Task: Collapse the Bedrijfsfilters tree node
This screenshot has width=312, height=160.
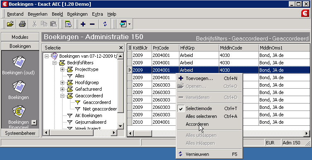Action: tap(54, 63)
